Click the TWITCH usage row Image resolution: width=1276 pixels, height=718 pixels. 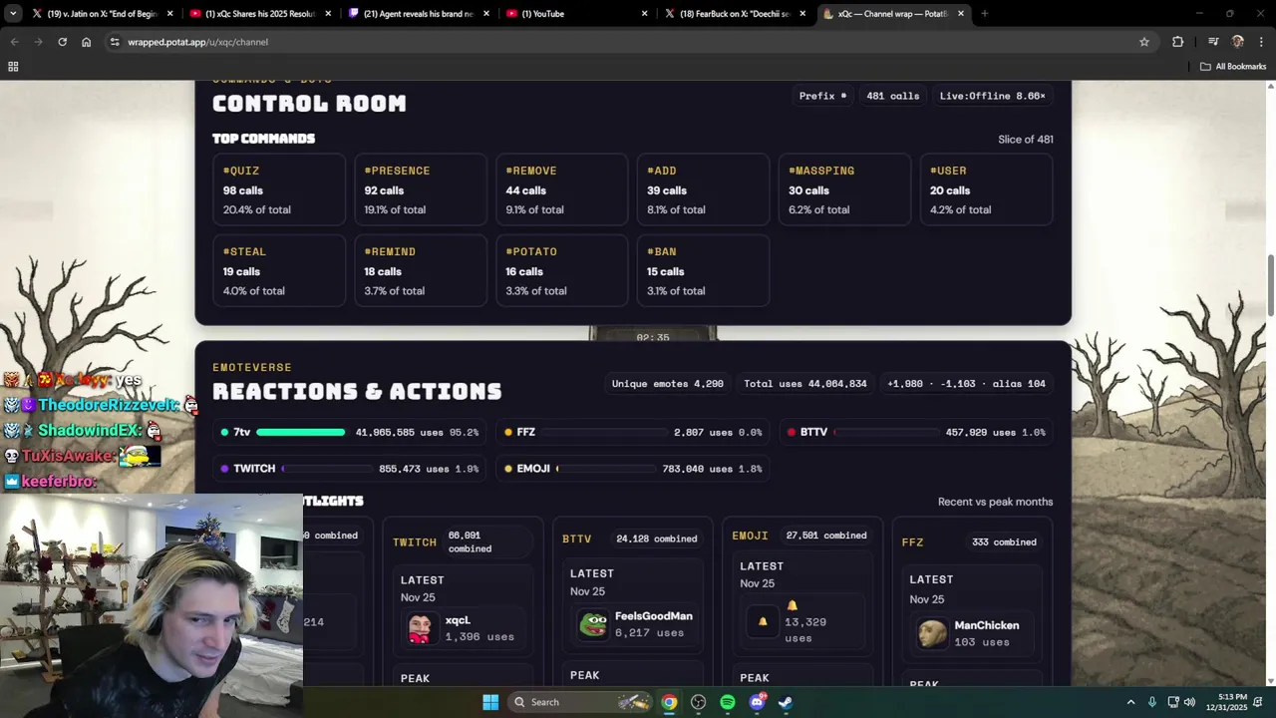tap(350, 469)
